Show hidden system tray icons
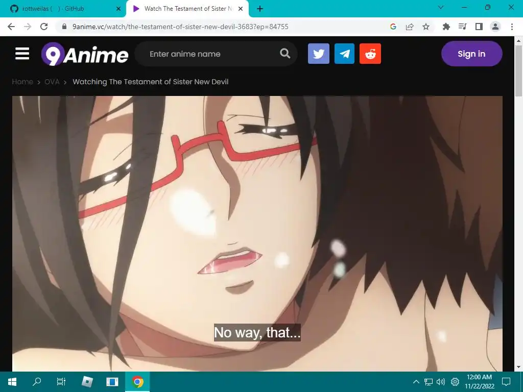Screen dimensions: 523x392 [416, 382]
